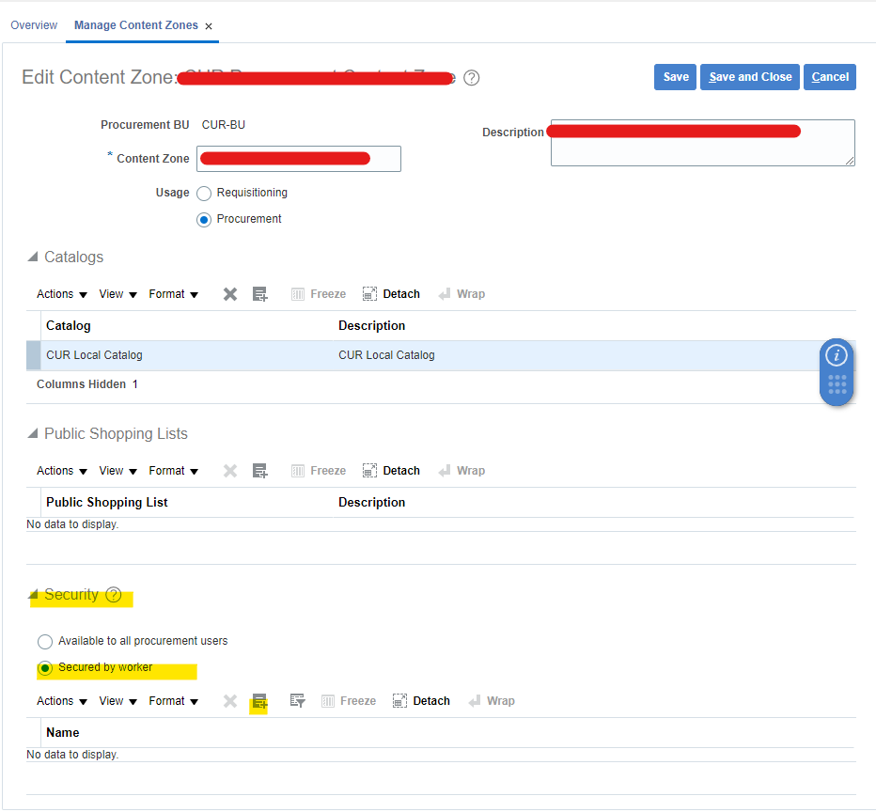Switch to the Overview tab
This screenshot has height=812, width=876.
coord(34,24)
